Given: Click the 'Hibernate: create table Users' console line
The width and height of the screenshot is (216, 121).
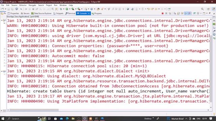Looking at the screenshot, I should point(108,91).
